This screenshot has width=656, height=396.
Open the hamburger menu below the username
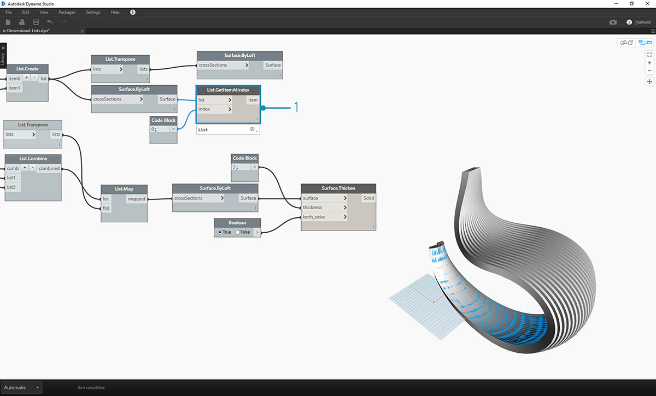pyautogui.click(x=652, y=32)
